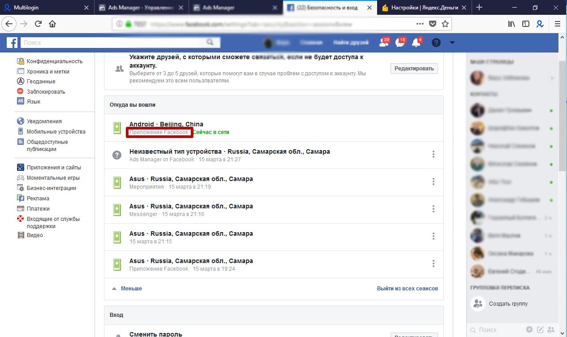
Task: Open three-dot menu for 19:24 Facebook app session
Action: click(434, 264)
